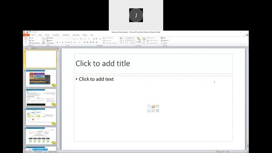The image size is (272, 153).
Task: Click the Copy button
Action: point(32,40)
